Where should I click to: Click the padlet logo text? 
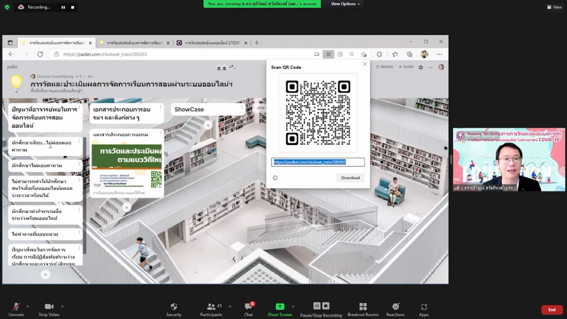[x=12, y=67]
